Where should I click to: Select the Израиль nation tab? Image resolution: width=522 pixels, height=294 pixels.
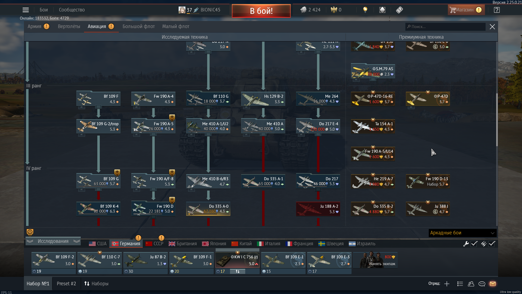pyautogui.click(x=362, y=244)
